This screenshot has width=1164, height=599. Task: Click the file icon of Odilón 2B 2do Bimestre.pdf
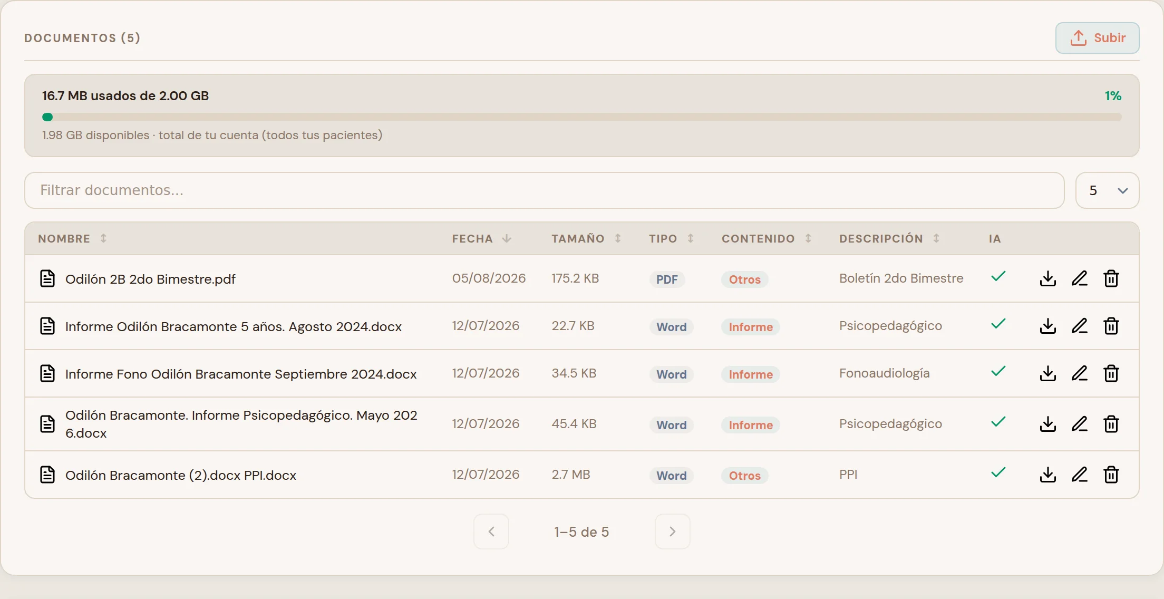(x=47, y=278)
